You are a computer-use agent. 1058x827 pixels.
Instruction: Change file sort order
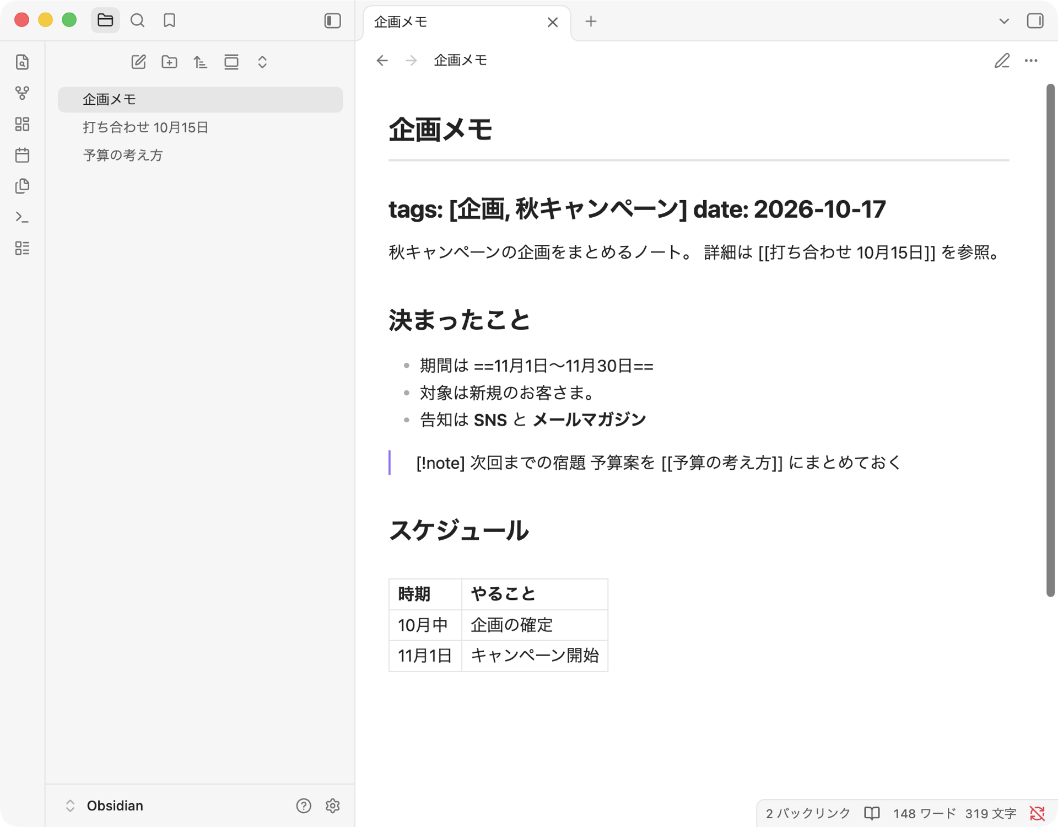click(200, 62)
